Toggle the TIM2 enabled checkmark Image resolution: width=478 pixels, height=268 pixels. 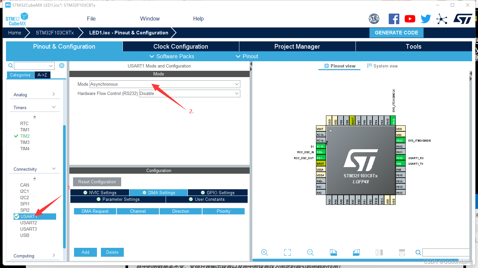pyautogui.click(x=16, y=136)
